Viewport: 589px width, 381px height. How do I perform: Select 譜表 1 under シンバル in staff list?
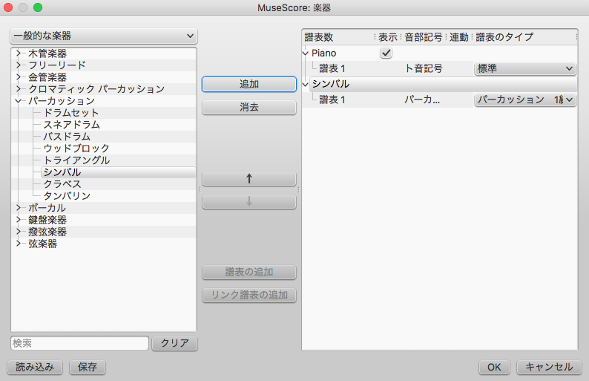point(332,100)
